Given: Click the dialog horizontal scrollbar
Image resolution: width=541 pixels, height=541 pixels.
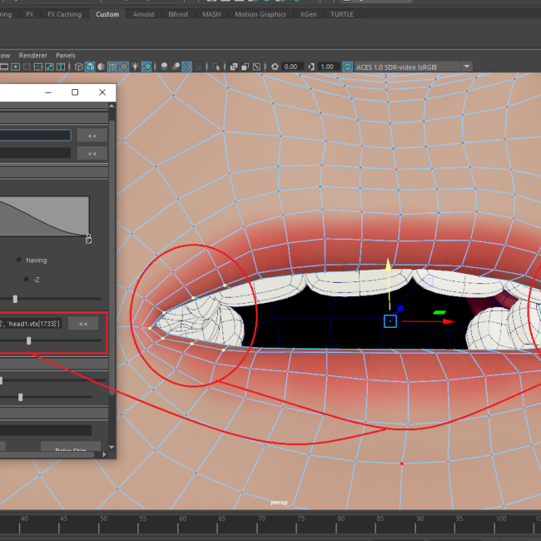Looking at the screenshot, I should click(47, 454).
